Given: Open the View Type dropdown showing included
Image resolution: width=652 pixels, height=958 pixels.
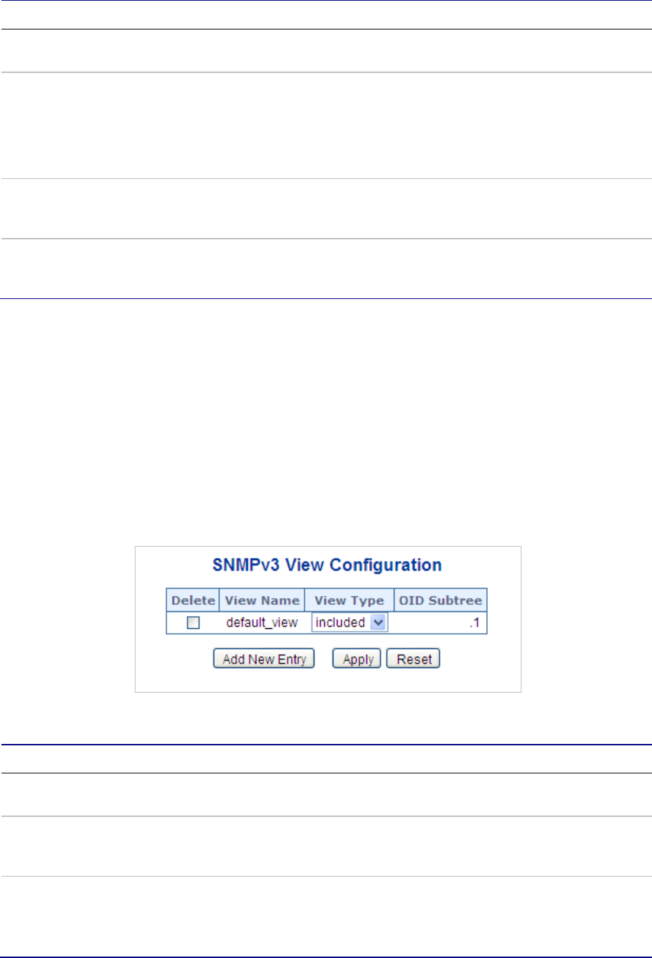Looking at the screenshot, I should pos(350,623).
